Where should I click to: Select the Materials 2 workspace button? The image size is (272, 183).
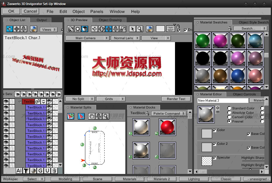pyautogui.click(x=162, y=179)
